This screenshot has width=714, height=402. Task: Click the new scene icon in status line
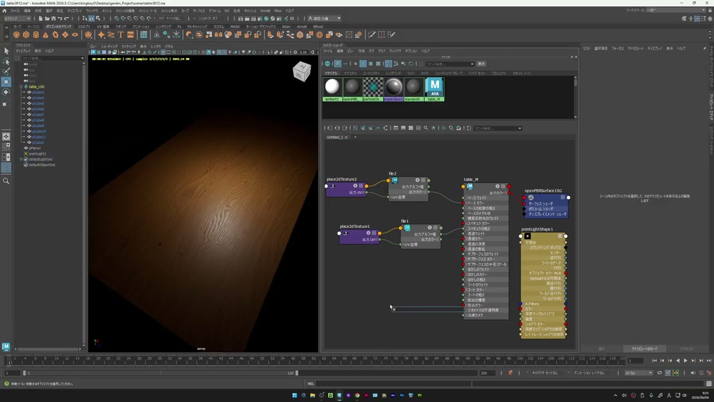pos(41,18)
